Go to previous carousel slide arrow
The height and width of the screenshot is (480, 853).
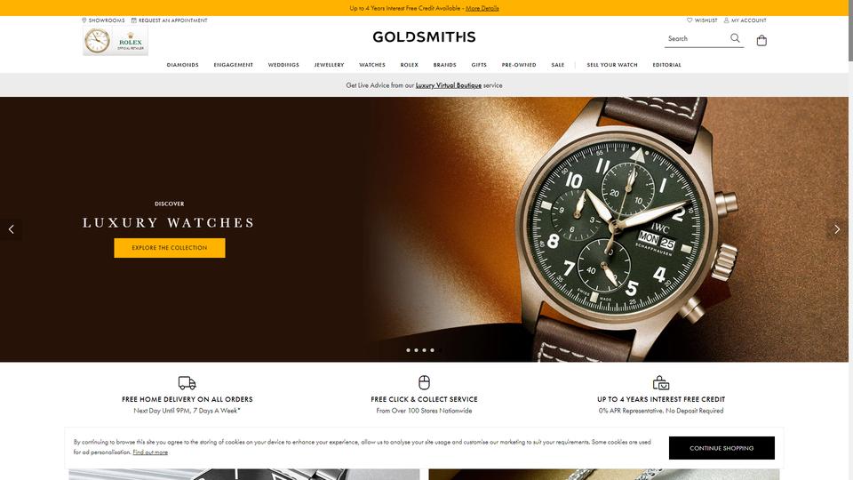[11, 229]
